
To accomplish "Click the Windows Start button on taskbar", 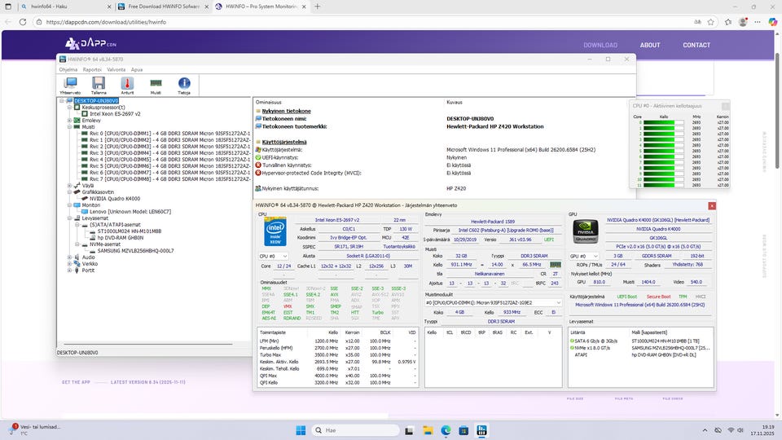I will 300,429.
